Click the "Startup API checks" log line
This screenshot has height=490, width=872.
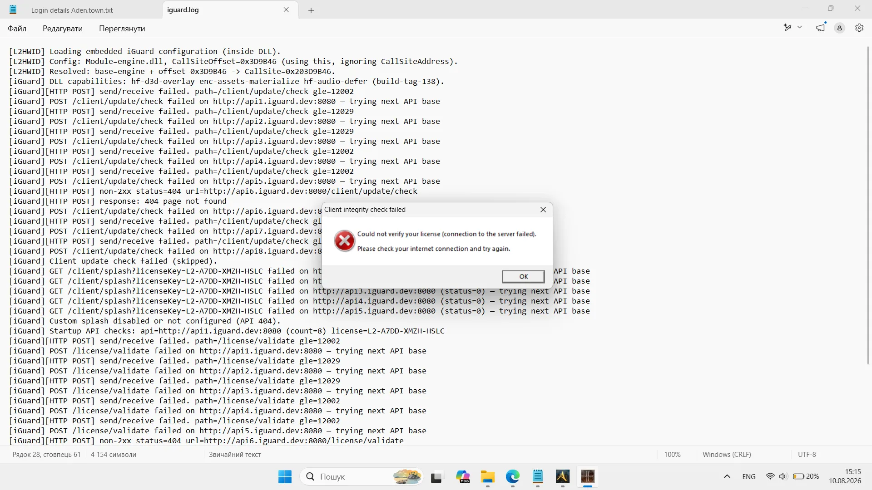[227, 331]
